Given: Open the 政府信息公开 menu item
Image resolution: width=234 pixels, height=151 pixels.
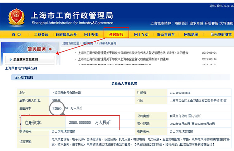Looking at the screenshot, I should 66,34.
